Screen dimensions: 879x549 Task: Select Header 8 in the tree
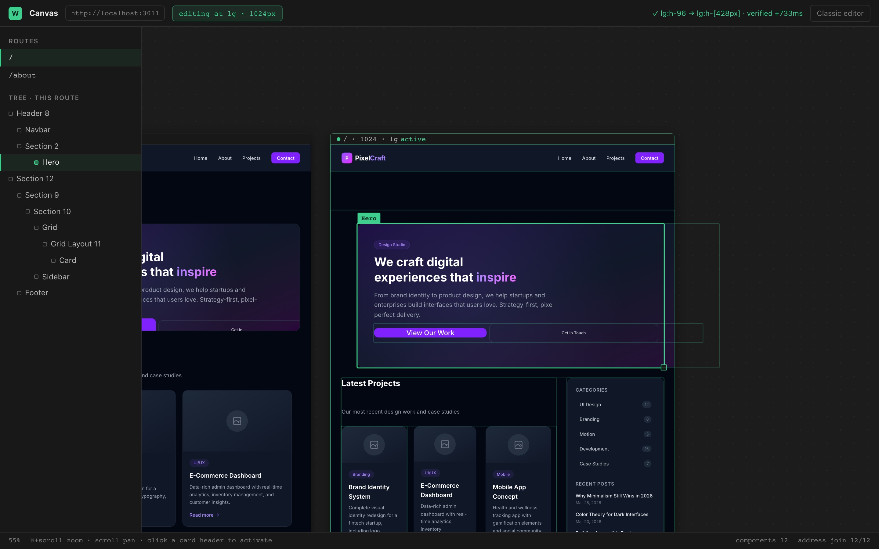(x=71, y=113)
